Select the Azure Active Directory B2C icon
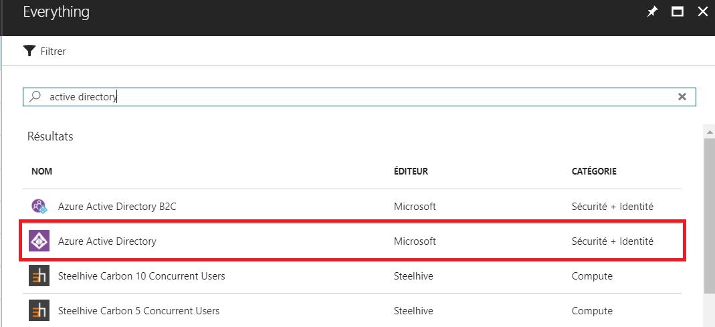715x327 pixels. [x=39, y=206]
